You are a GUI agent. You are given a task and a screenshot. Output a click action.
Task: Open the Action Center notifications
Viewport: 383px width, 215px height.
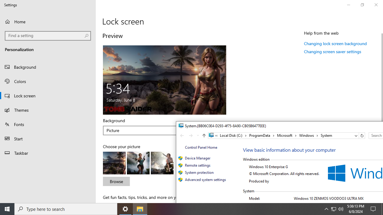point(373,209)
